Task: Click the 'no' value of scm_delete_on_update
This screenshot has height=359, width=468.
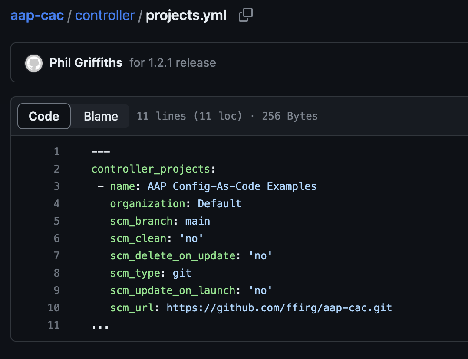Action: point(260,255)
